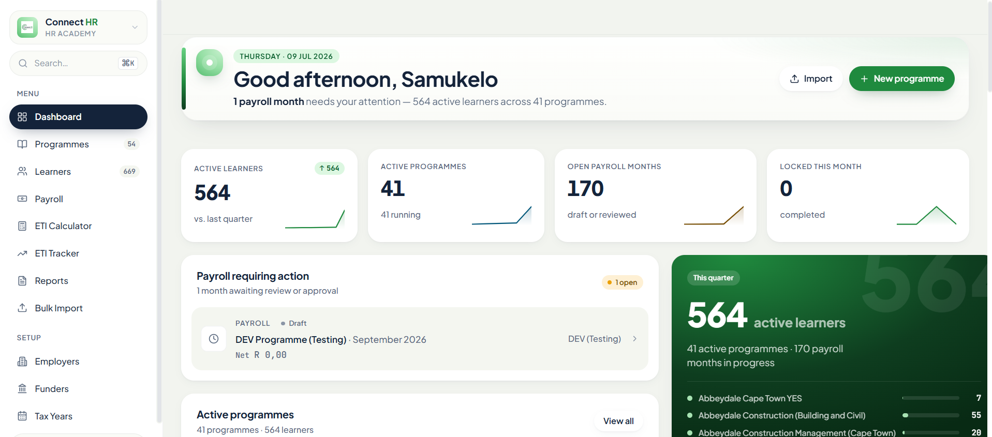Click the Active Learners sparkline chart
The width and height of the screenshot is (992, 437).
(315, 219)
